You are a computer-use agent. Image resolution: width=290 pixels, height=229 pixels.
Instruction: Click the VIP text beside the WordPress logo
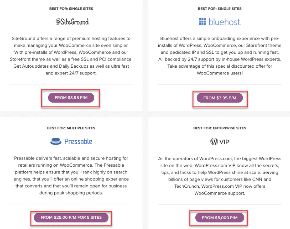click(x=224, y=142)
